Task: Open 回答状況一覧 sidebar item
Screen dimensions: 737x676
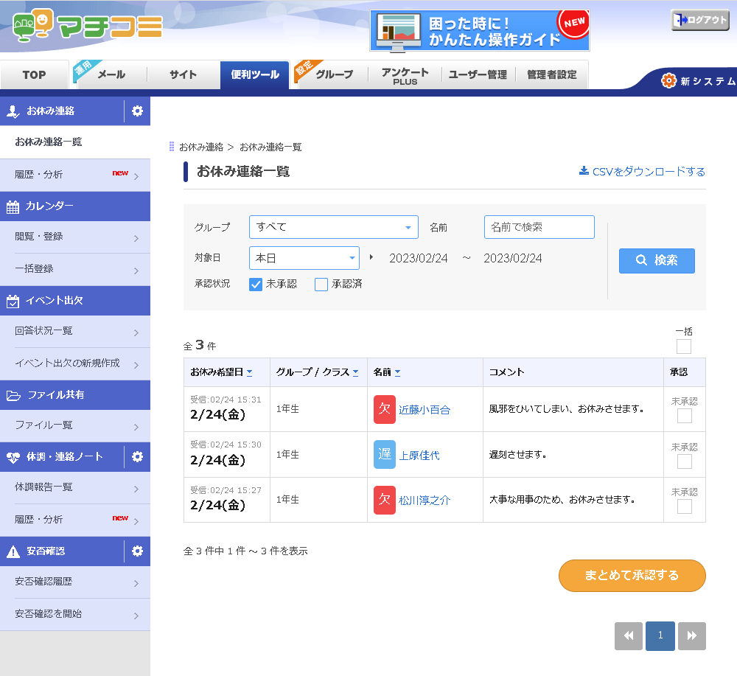Action: (75, 332)
